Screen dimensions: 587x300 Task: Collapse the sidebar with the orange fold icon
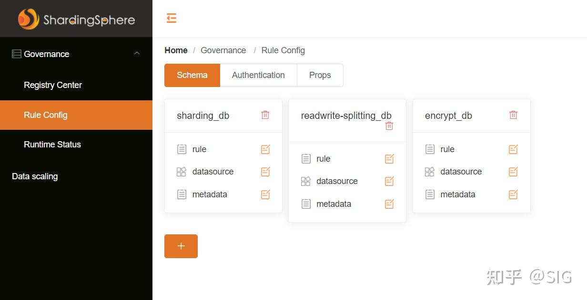coord(172,18)
